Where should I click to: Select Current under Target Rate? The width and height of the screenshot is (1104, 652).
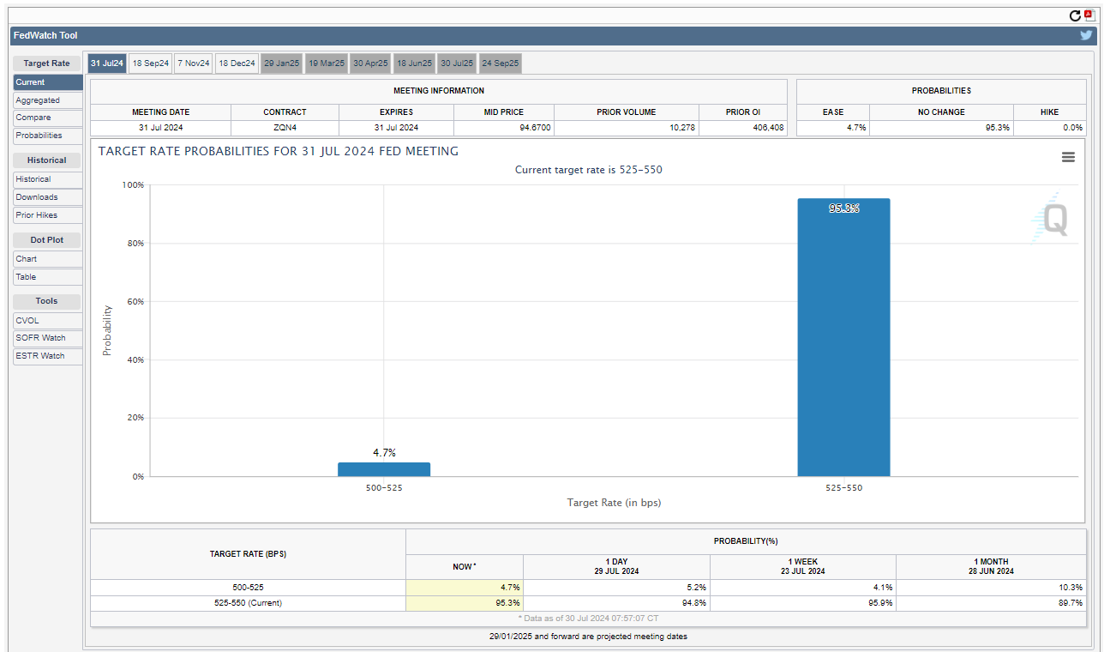click(48, 82)
